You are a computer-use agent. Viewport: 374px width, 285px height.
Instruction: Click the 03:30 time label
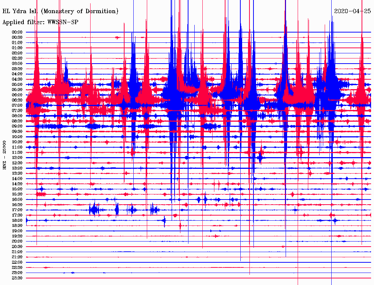pyautogui.click(x=17, y=69)
